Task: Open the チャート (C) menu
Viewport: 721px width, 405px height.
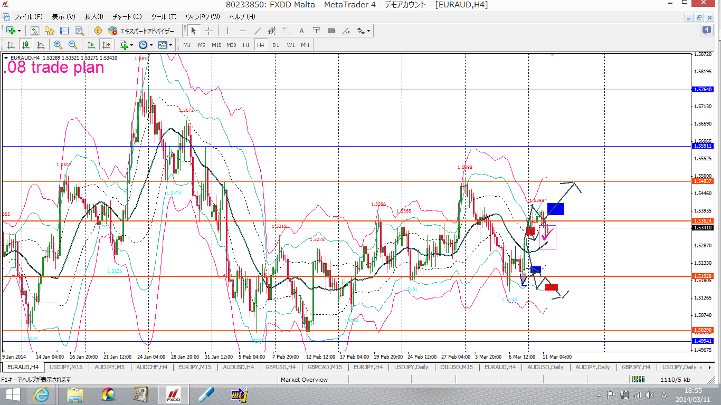Action: [127, 16]
